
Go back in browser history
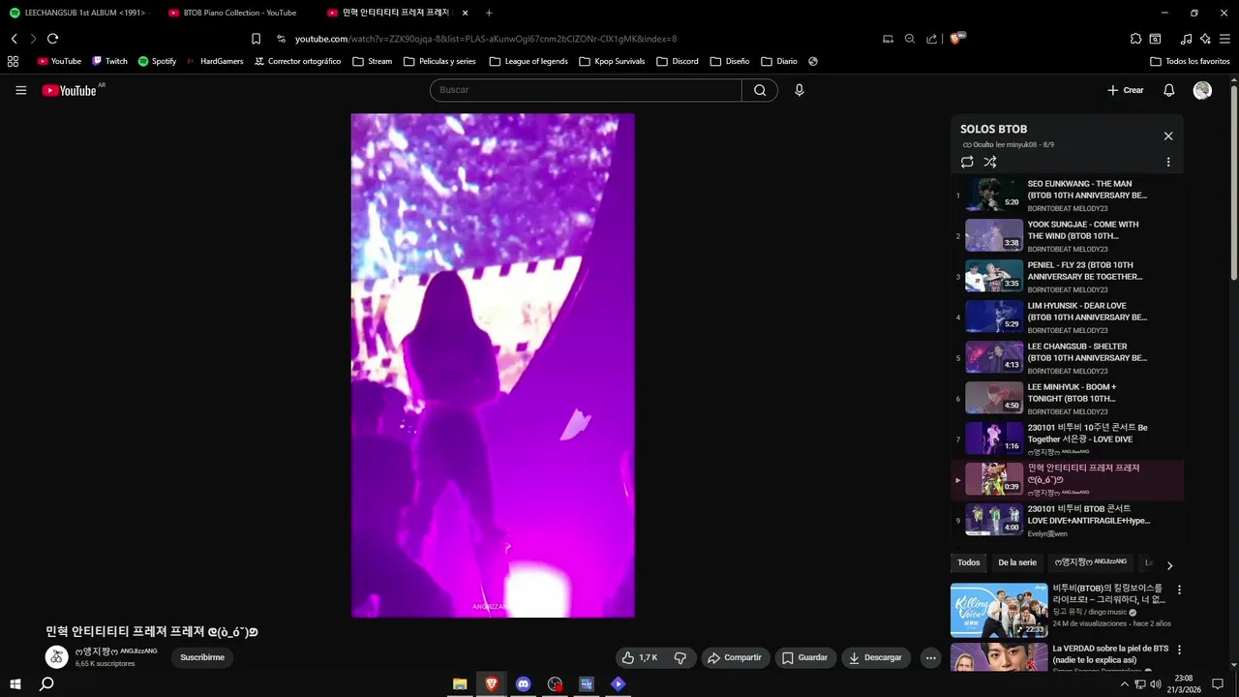tap(14, 39)
